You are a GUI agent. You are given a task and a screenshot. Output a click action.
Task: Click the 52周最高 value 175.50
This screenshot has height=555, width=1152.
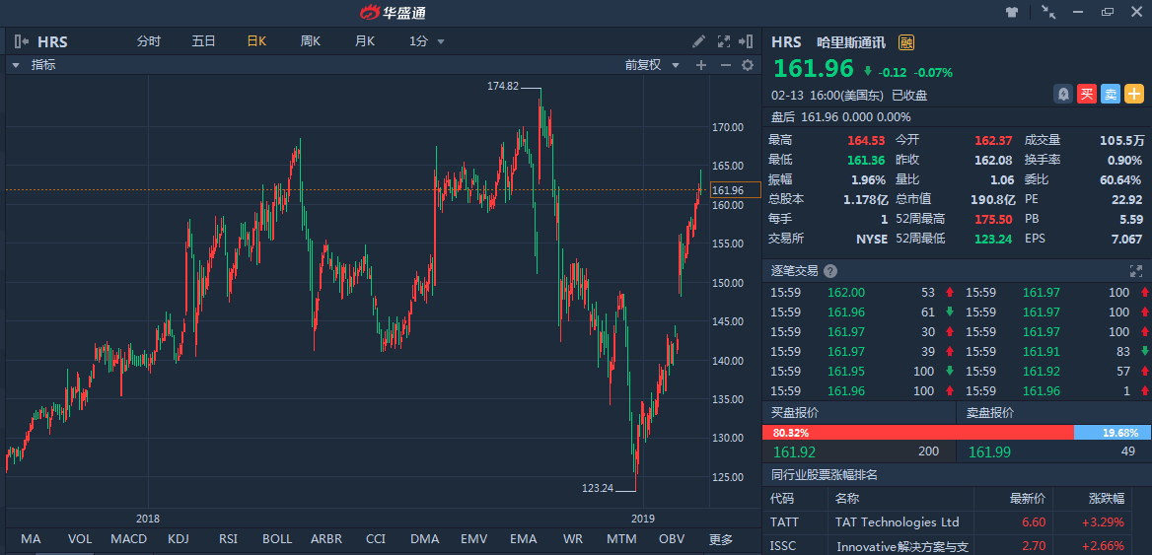tap(994, 219)
